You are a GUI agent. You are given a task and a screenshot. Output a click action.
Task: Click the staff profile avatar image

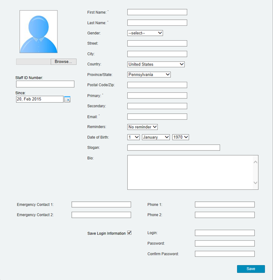38,32
